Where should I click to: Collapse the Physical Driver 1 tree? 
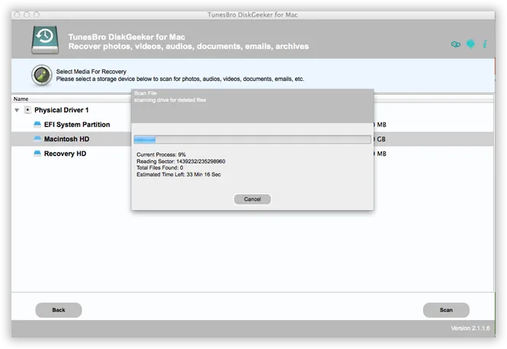pyautogui.click(x=17, y=110)
